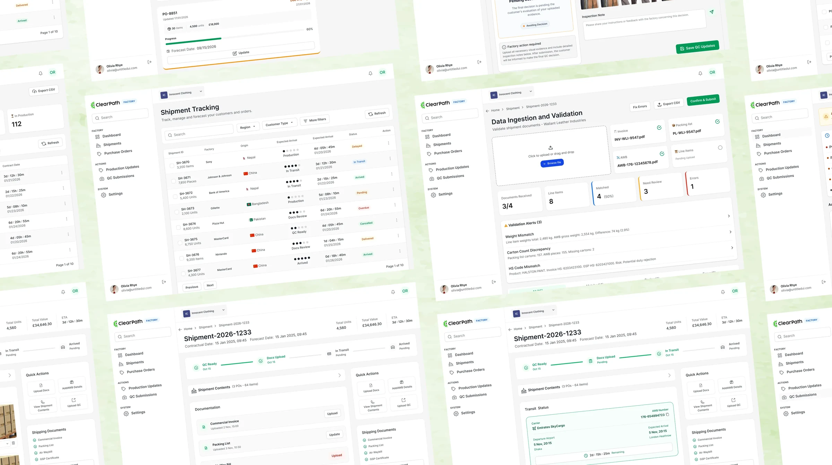Viewport: 832px width, 465px height.
Task: Click the notification bell above Shipment Tracking
Action: 370,74
